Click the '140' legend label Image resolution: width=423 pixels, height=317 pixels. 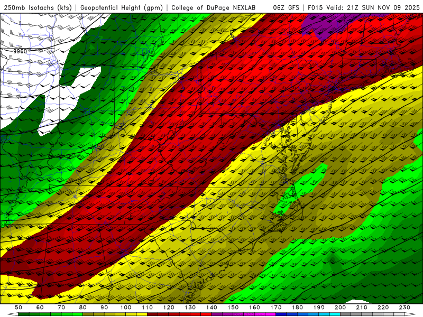pos(212,307)
